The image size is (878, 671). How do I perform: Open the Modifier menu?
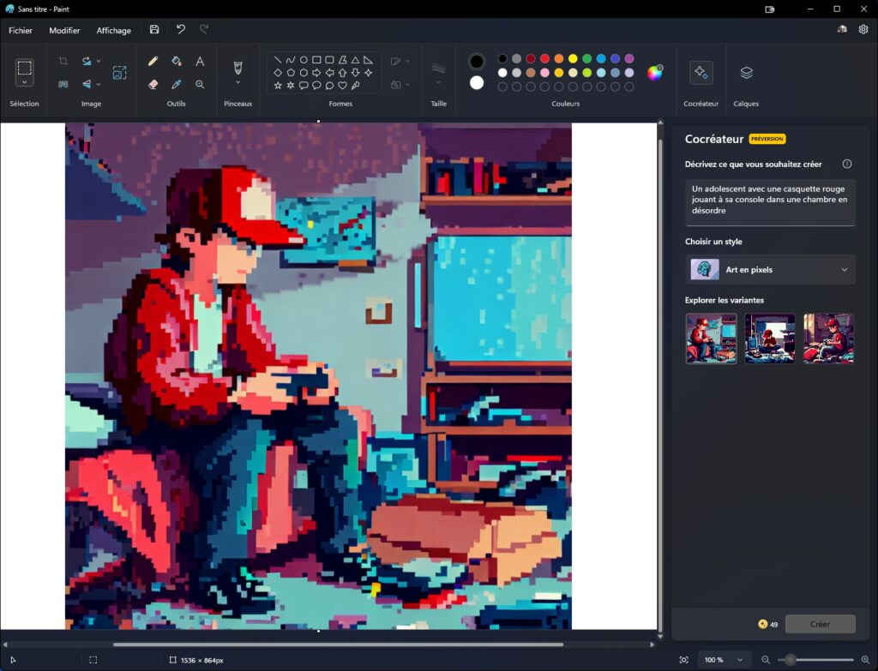point(64,30)
